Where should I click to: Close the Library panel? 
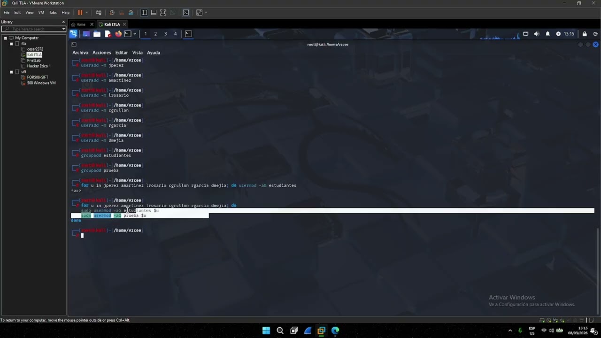[x=63, y=22]
